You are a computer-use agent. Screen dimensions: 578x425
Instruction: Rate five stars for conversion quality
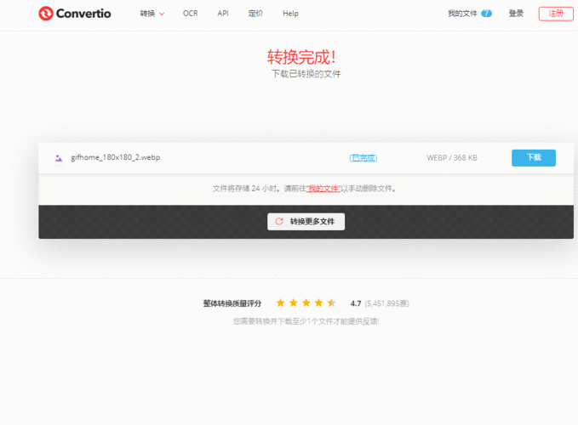[x=331, y=303]
